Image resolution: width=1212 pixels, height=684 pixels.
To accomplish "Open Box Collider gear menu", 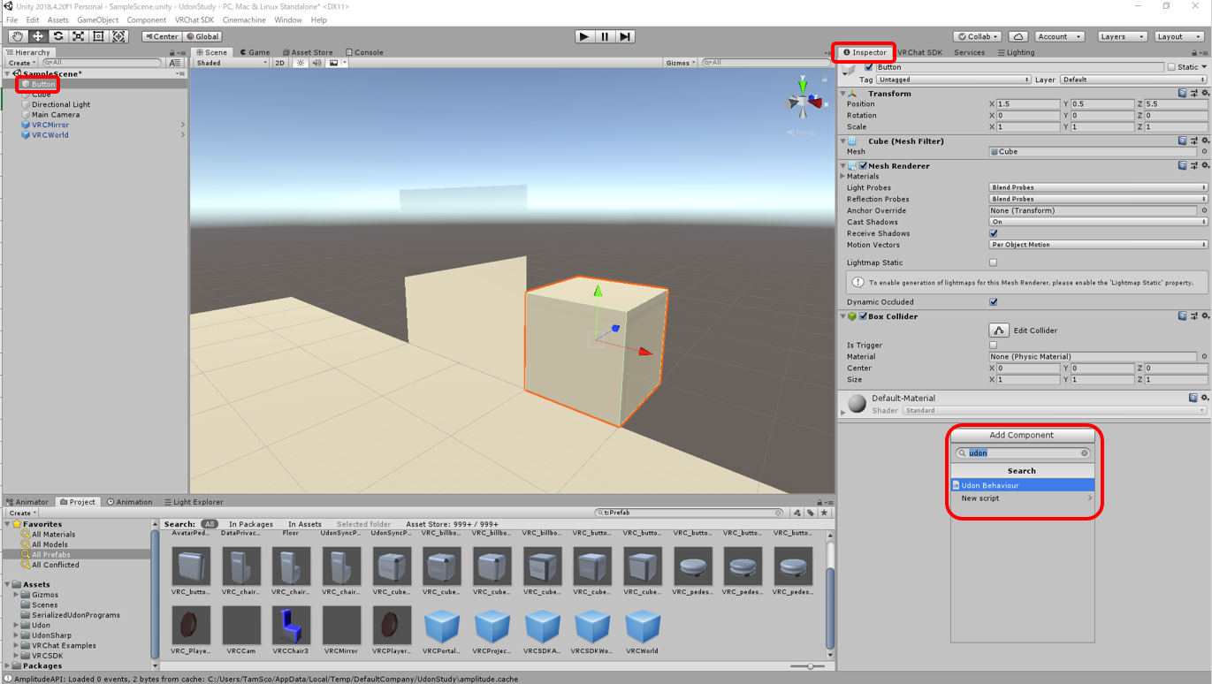I will tap(1205, 315).
